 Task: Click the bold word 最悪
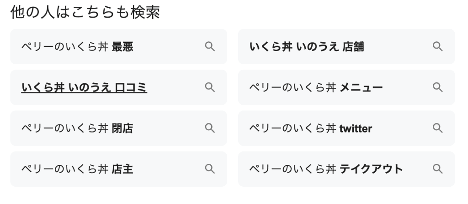(122, 46)
